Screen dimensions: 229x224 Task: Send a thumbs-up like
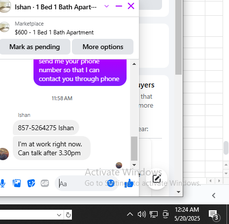pyautogui.click(x=129, y=183)
